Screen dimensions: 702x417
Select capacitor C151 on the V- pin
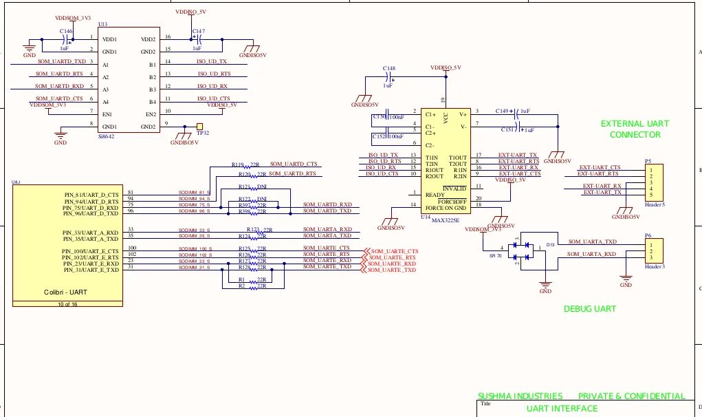click(518, 127)
